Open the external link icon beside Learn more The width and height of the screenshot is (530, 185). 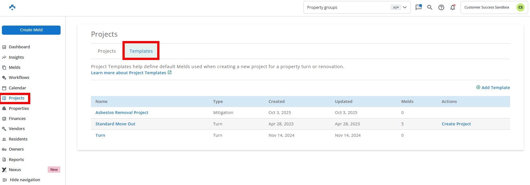[x=170, y=73]
